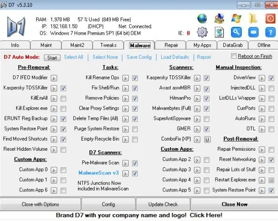The width and height of the screenshot is (278, 221).
Task: Click the ComboFix U button
Action: tap(207, 140)
